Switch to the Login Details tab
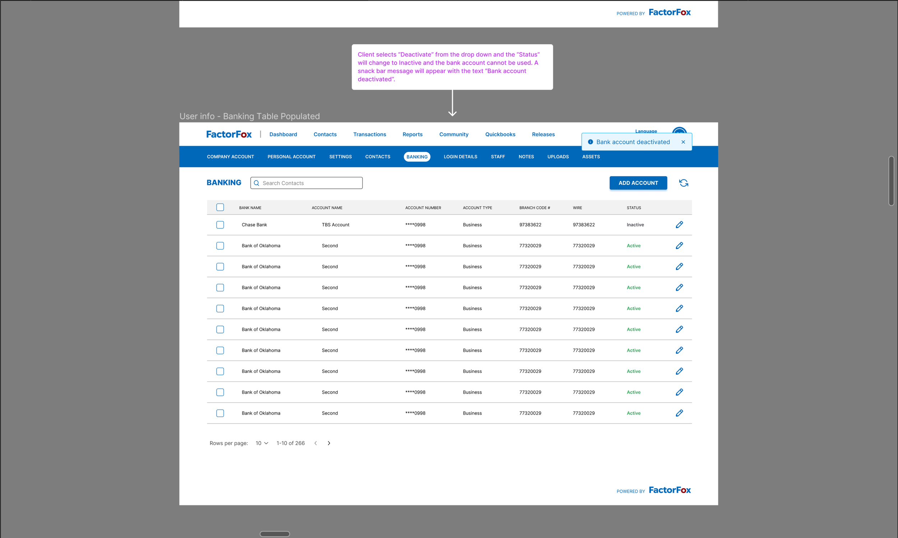The image size is (898, 538). pyautogui.click(x=460, y=157)
